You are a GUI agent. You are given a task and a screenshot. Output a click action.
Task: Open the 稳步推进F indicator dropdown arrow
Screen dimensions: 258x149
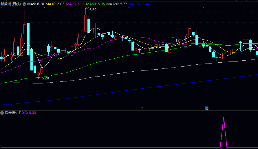click(2, 113)
